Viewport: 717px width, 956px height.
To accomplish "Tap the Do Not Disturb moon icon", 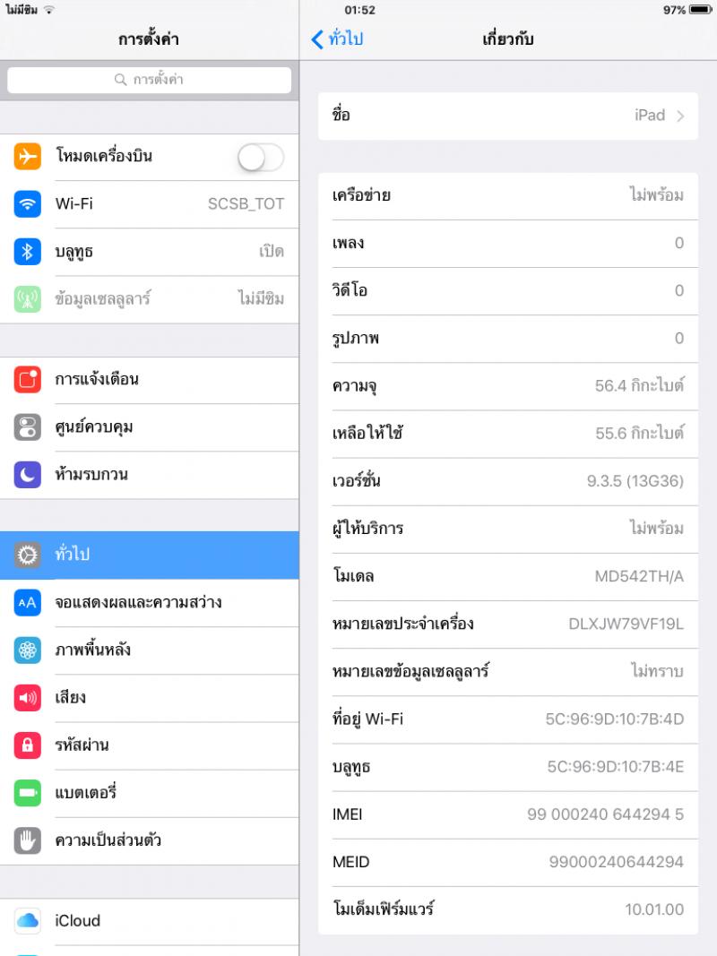I will (28, 474).
